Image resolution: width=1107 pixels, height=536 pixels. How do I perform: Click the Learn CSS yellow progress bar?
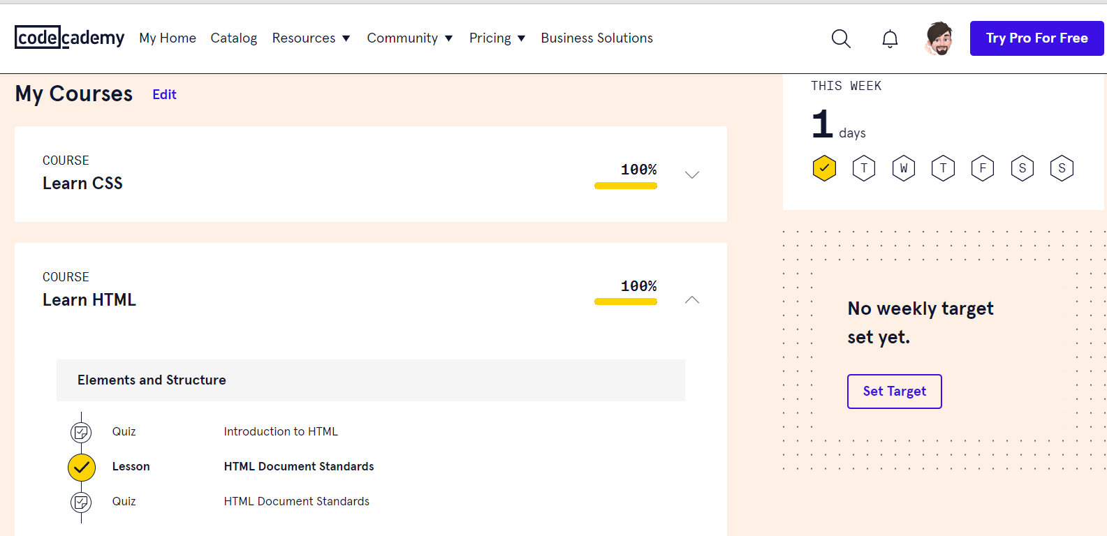[x=626, y=186]
